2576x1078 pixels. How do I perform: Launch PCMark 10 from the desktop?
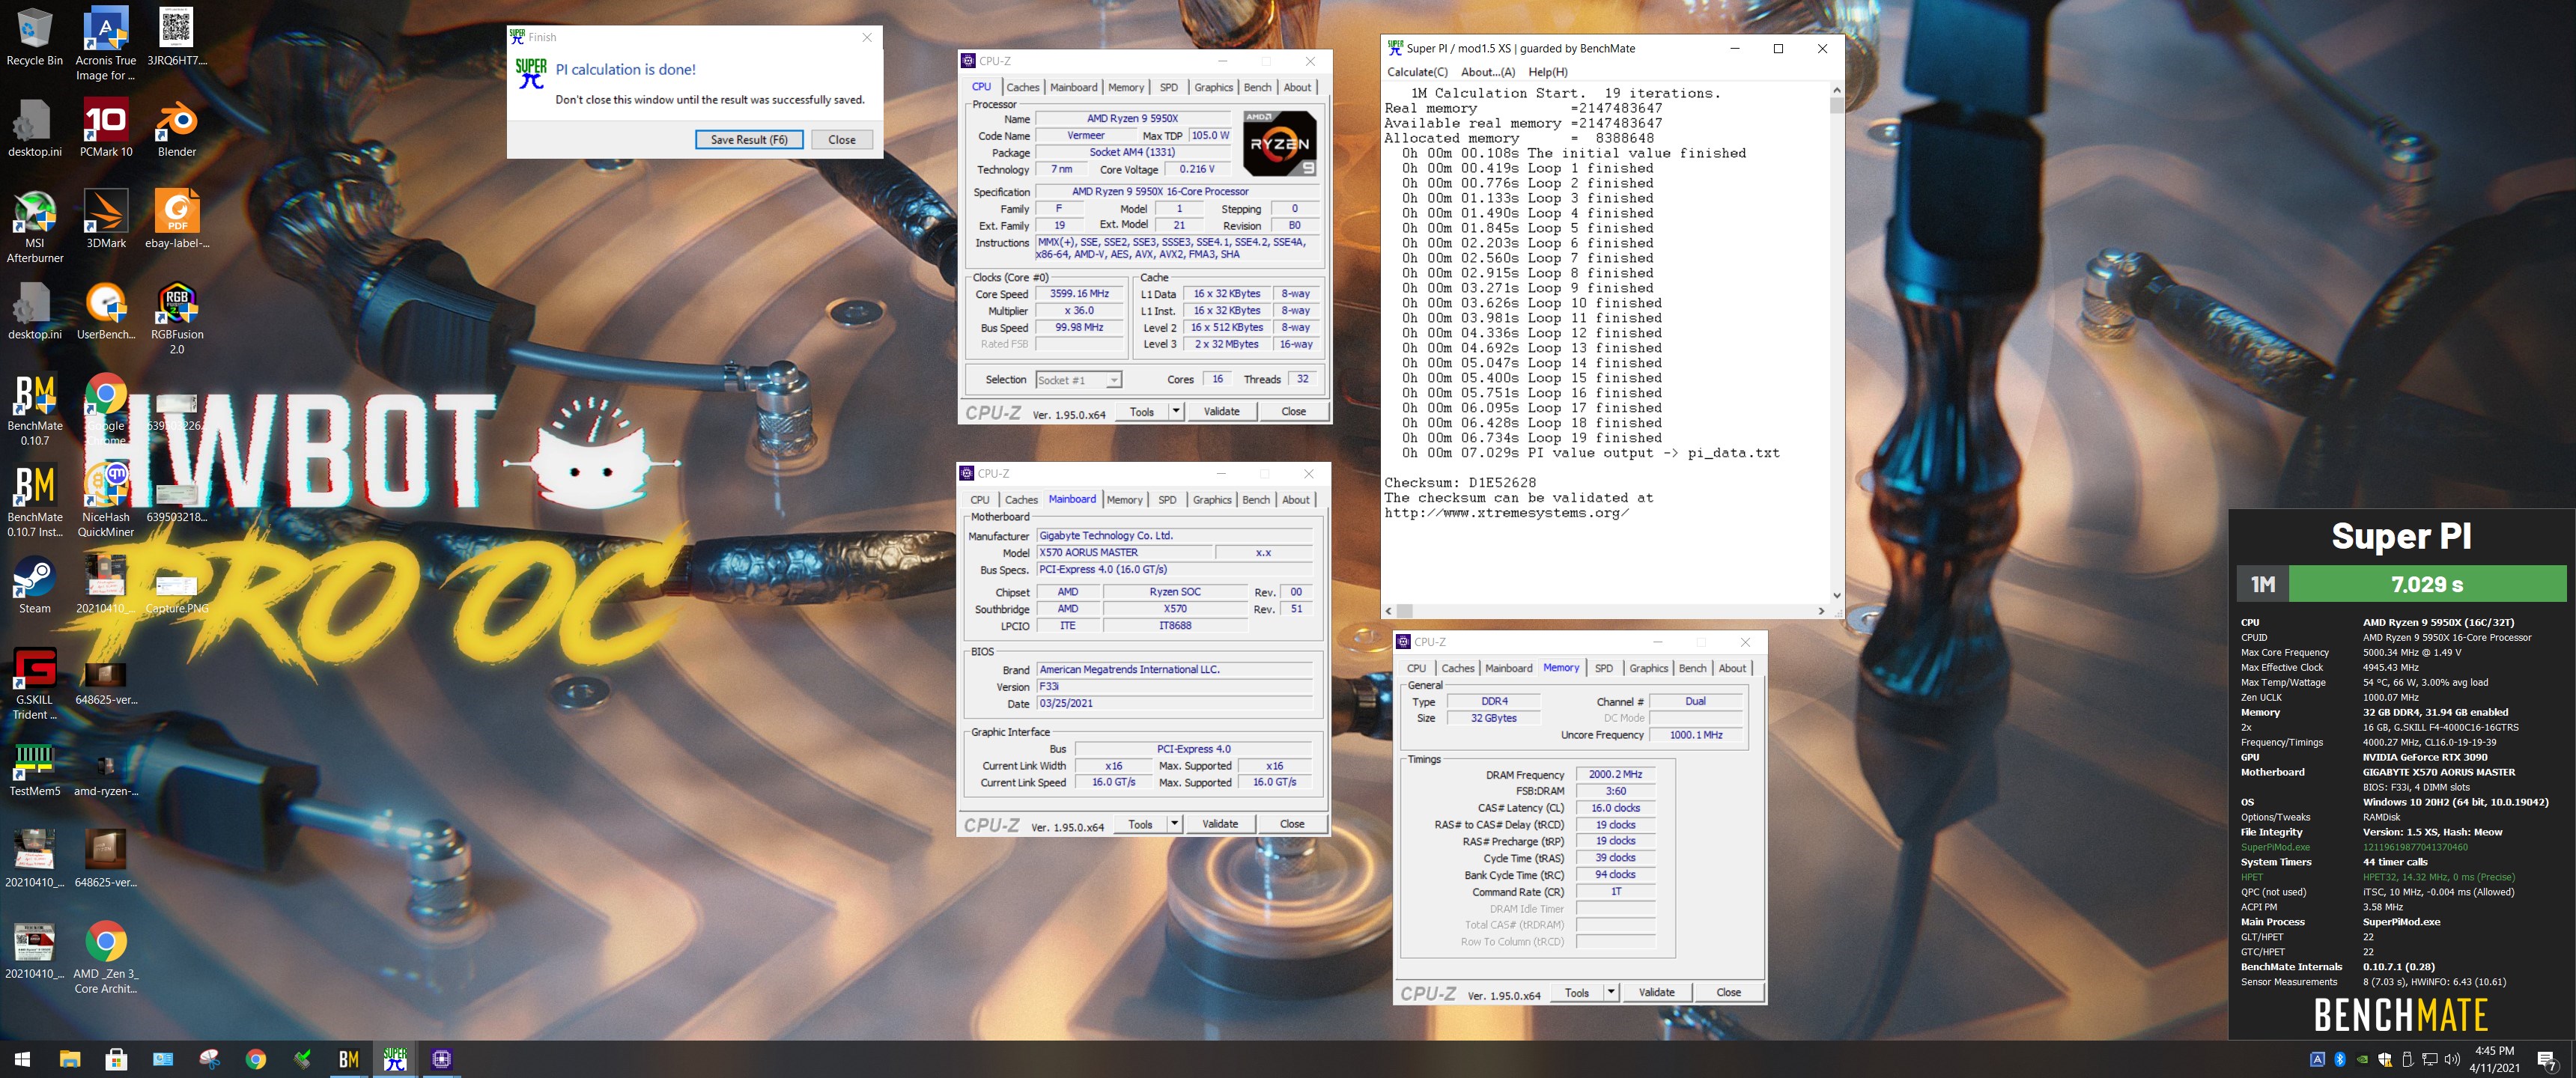point(106,128)
